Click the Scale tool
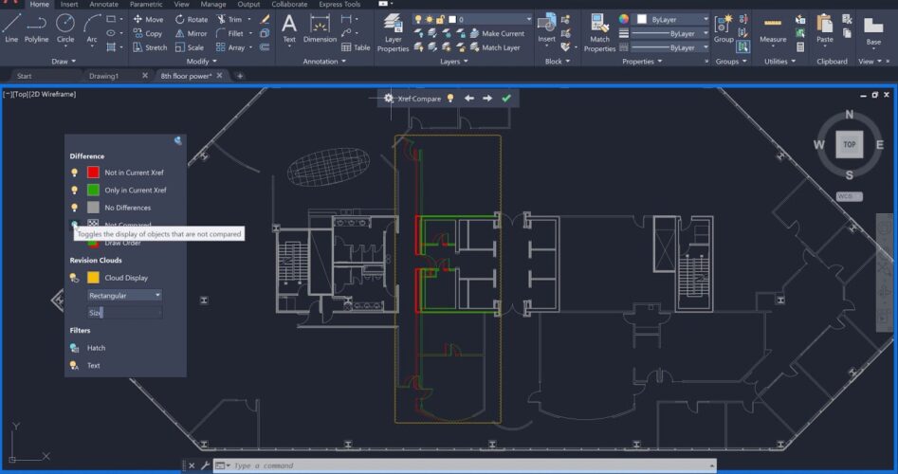The height and width of the screenshot is (474, 898). pyautogui.click(x=190, y=47)
